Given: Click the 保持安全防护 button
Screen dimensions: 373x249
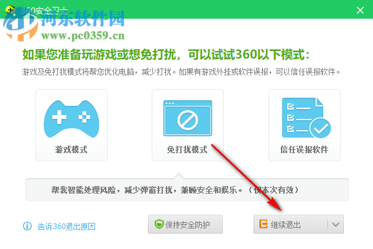Looking at the screenshot, I should (x=185, y=224).
